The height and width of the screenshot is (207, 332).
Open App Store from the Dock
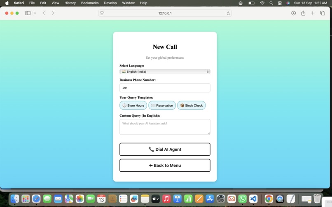pyautogui.click(x=210, y=199)
